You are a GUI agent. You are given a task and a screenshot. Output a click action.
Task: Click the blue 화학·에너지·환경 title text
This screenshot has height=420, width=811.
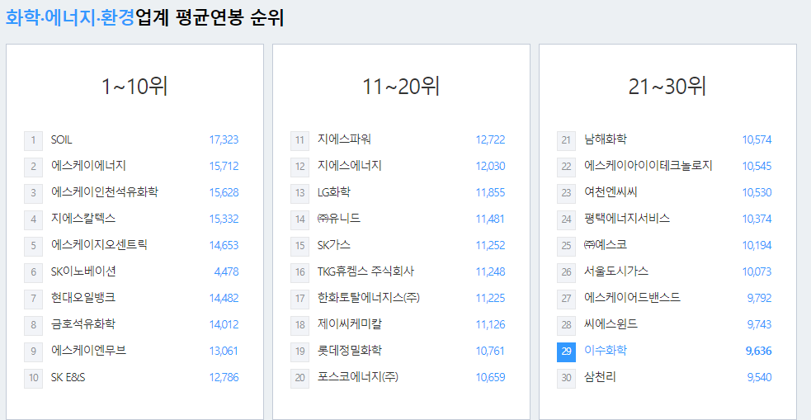pos(70,18)
